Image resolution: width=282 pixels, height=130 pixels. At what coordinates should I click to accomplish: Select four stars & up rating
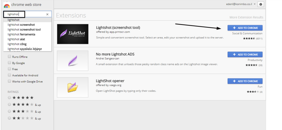(x=9, y=104)
